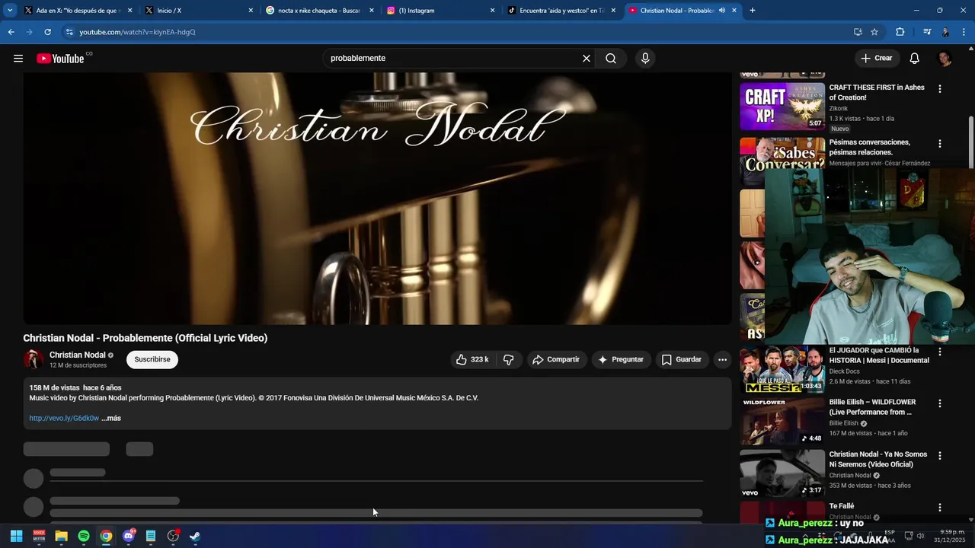
Task: Close the Instagram tab
Action: click(492, 11)
